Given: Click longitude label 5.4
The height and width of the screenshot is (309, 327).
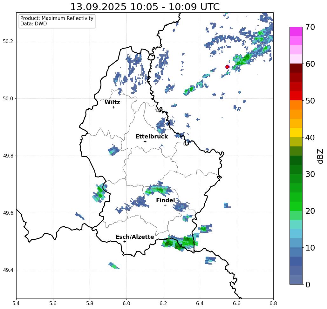Looking at the screenshot, I should 16,303.
